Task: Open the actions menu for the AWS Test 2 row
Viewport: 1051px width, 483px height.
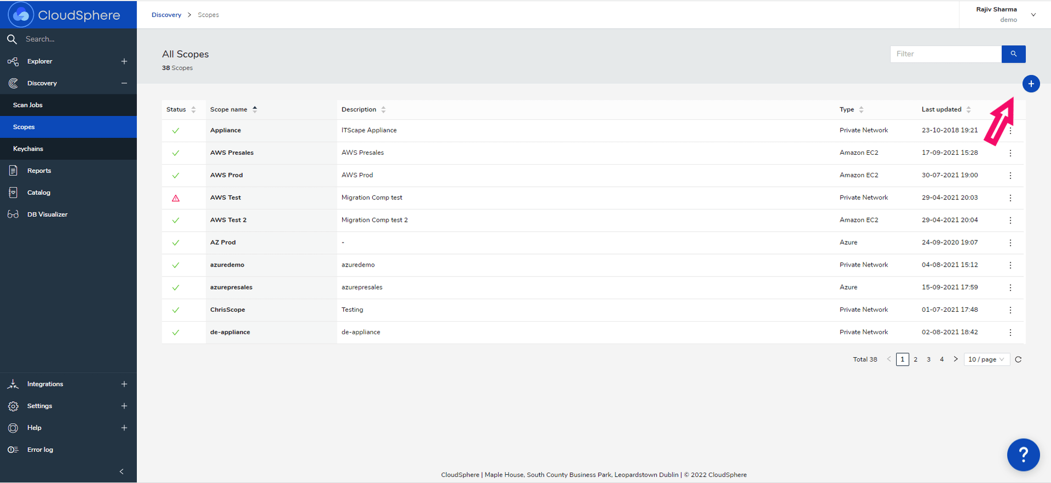Action: point(1010,221)
